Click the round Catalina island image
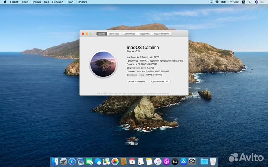The image size is (268, 167). point(103,64)
